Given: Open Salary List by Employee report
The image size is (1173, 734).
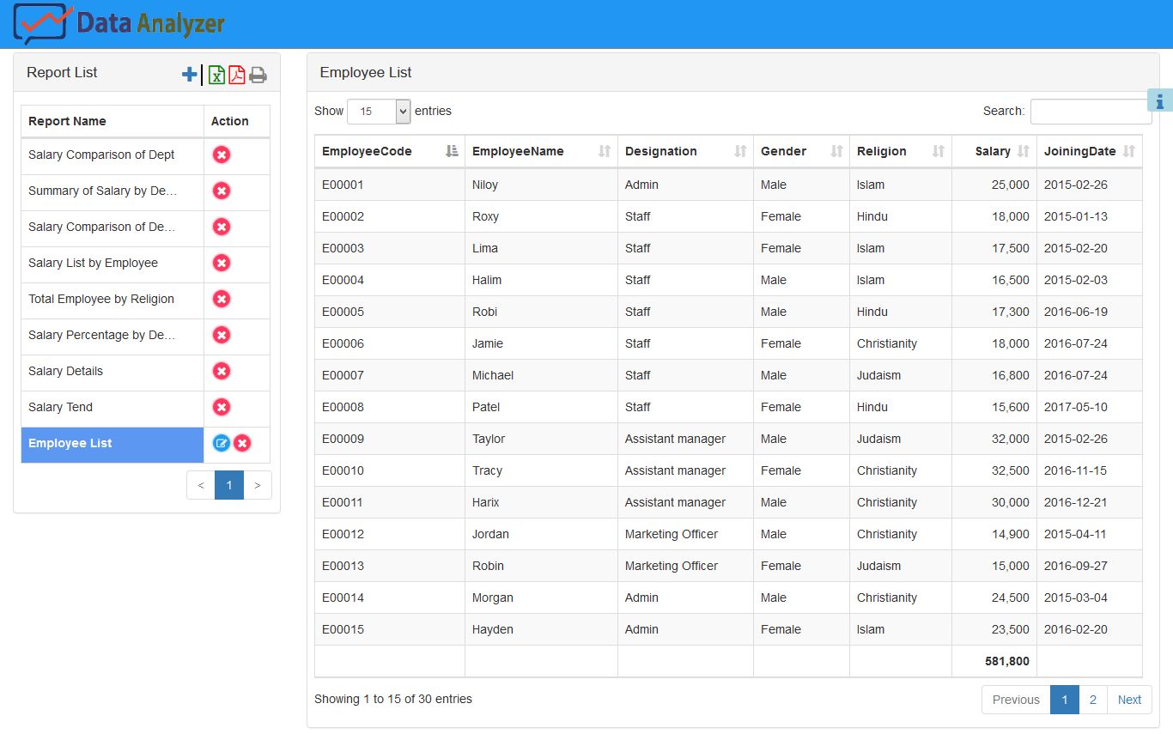Looking at the screenshot, I should coord(93,263).
